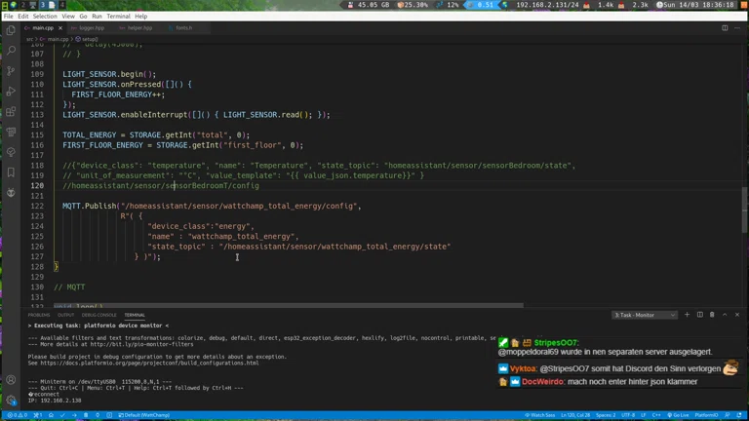Open the PlatformIO alien icon view

11,192
